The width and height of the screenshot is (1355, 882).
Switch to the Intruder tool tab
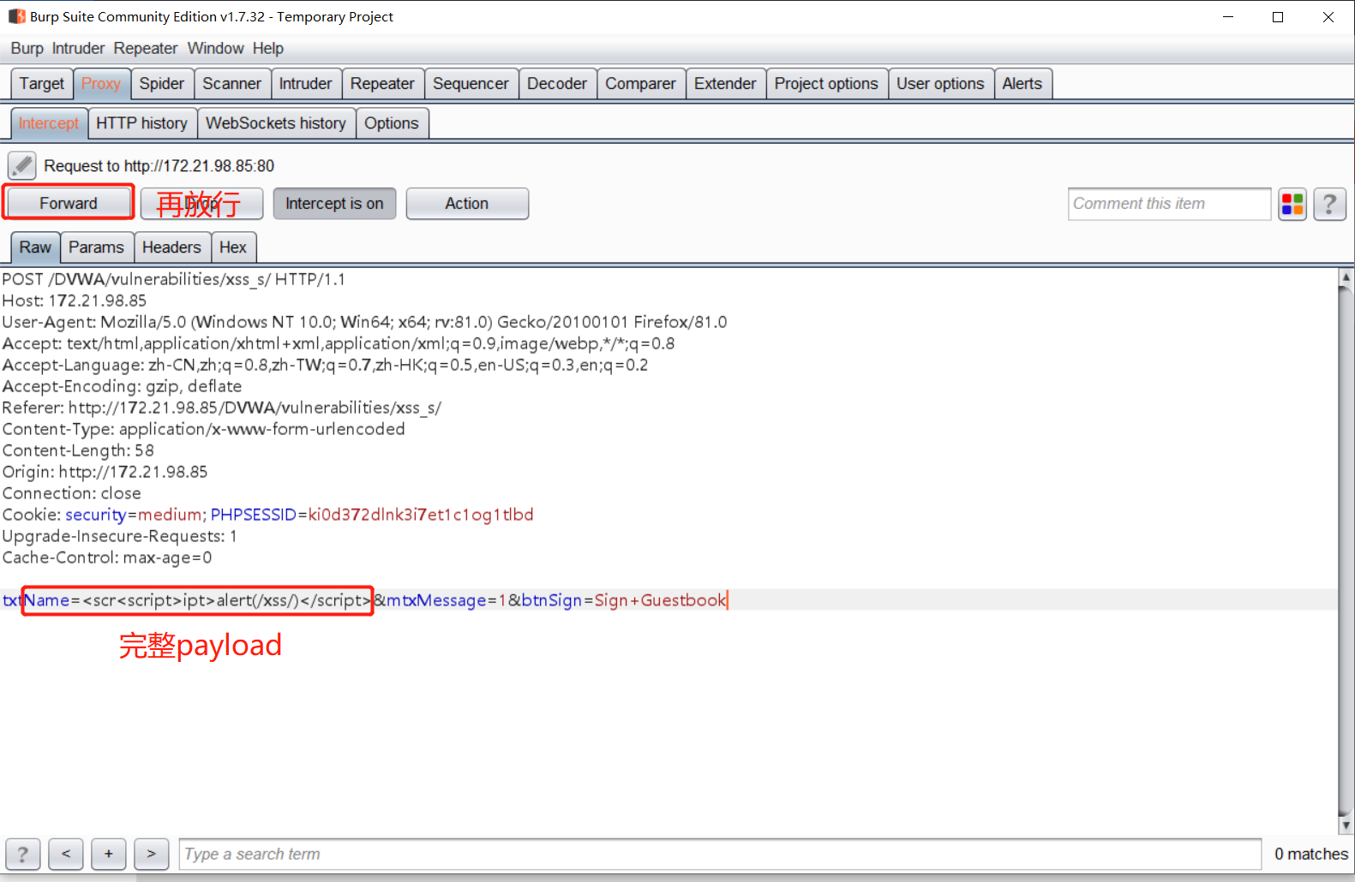pos(305,84)
